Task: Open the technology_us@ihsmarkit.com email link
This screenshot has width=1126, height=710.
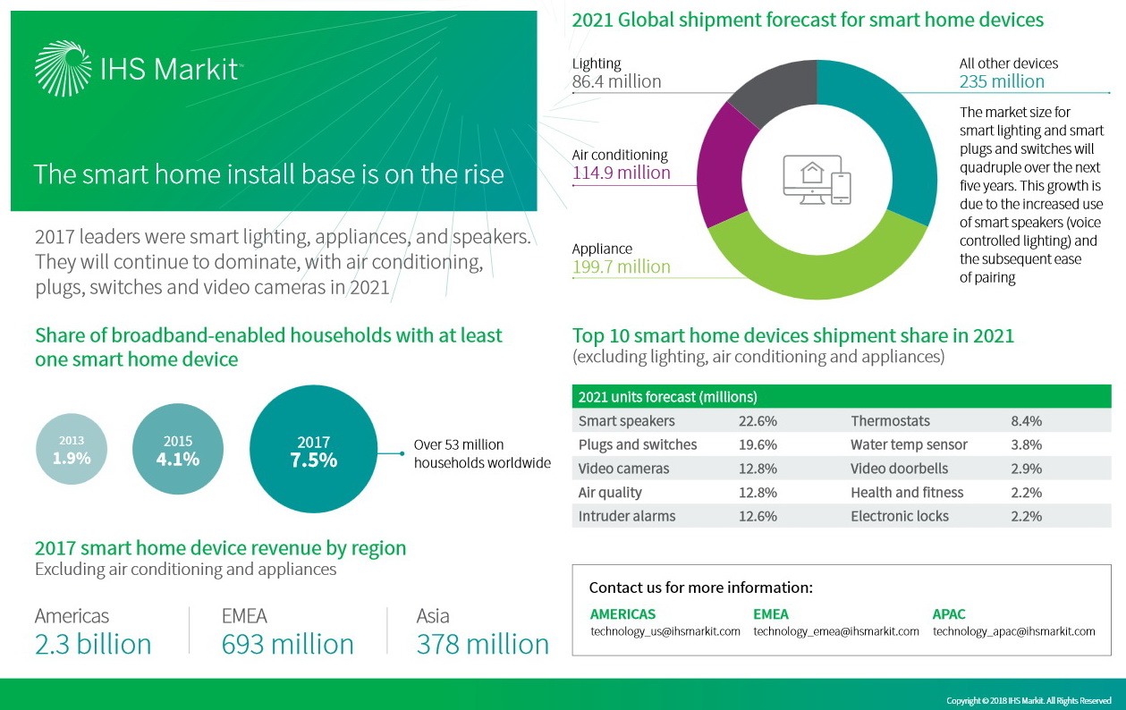Action: coord(665,631)
